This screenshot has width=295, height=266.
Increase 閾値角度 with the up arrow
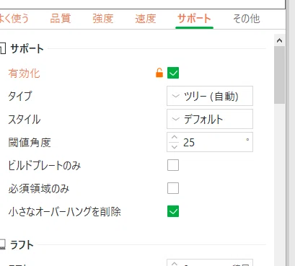[175, 138]
